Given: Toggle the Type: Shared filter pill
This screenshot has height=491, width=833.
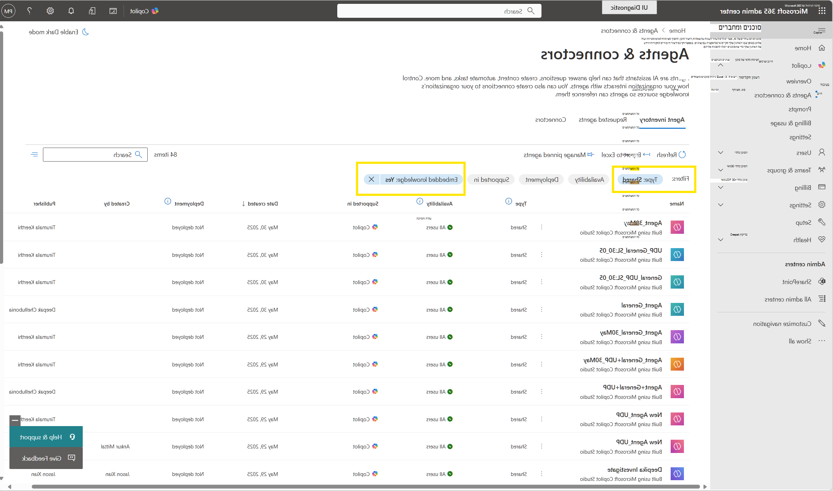Looking at the screenshot, I should coord(640,179).
